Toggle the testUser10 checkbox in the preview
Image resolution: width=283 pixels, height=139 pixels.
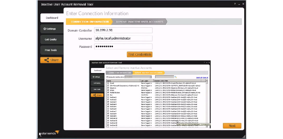coord(108,118)
